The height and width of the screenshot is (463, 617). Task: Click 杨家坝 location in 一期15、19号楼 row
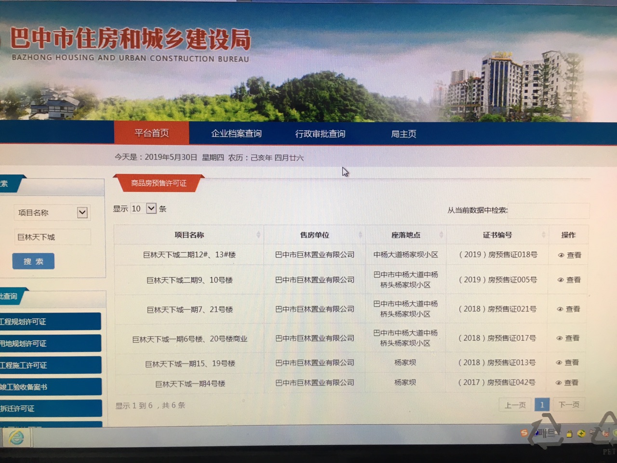[405, 363]
